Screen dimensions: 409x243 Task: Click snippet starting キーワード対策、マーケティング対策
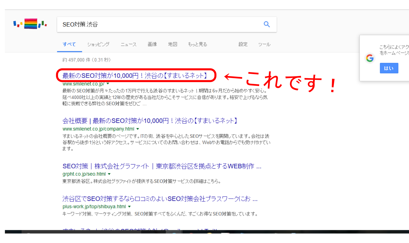click(160, 214)
